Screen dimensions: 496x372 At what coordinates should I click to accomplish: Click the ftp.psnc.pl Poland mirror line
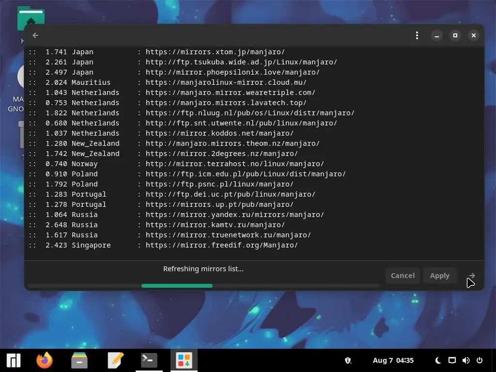pos(161,184)
